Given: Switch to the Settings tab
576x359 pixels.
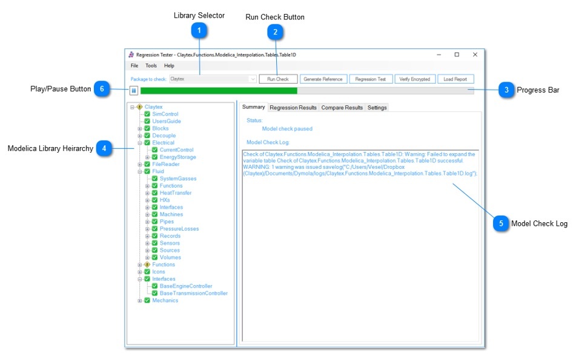Looking at the screenshot, I should (x=377, y=108).
